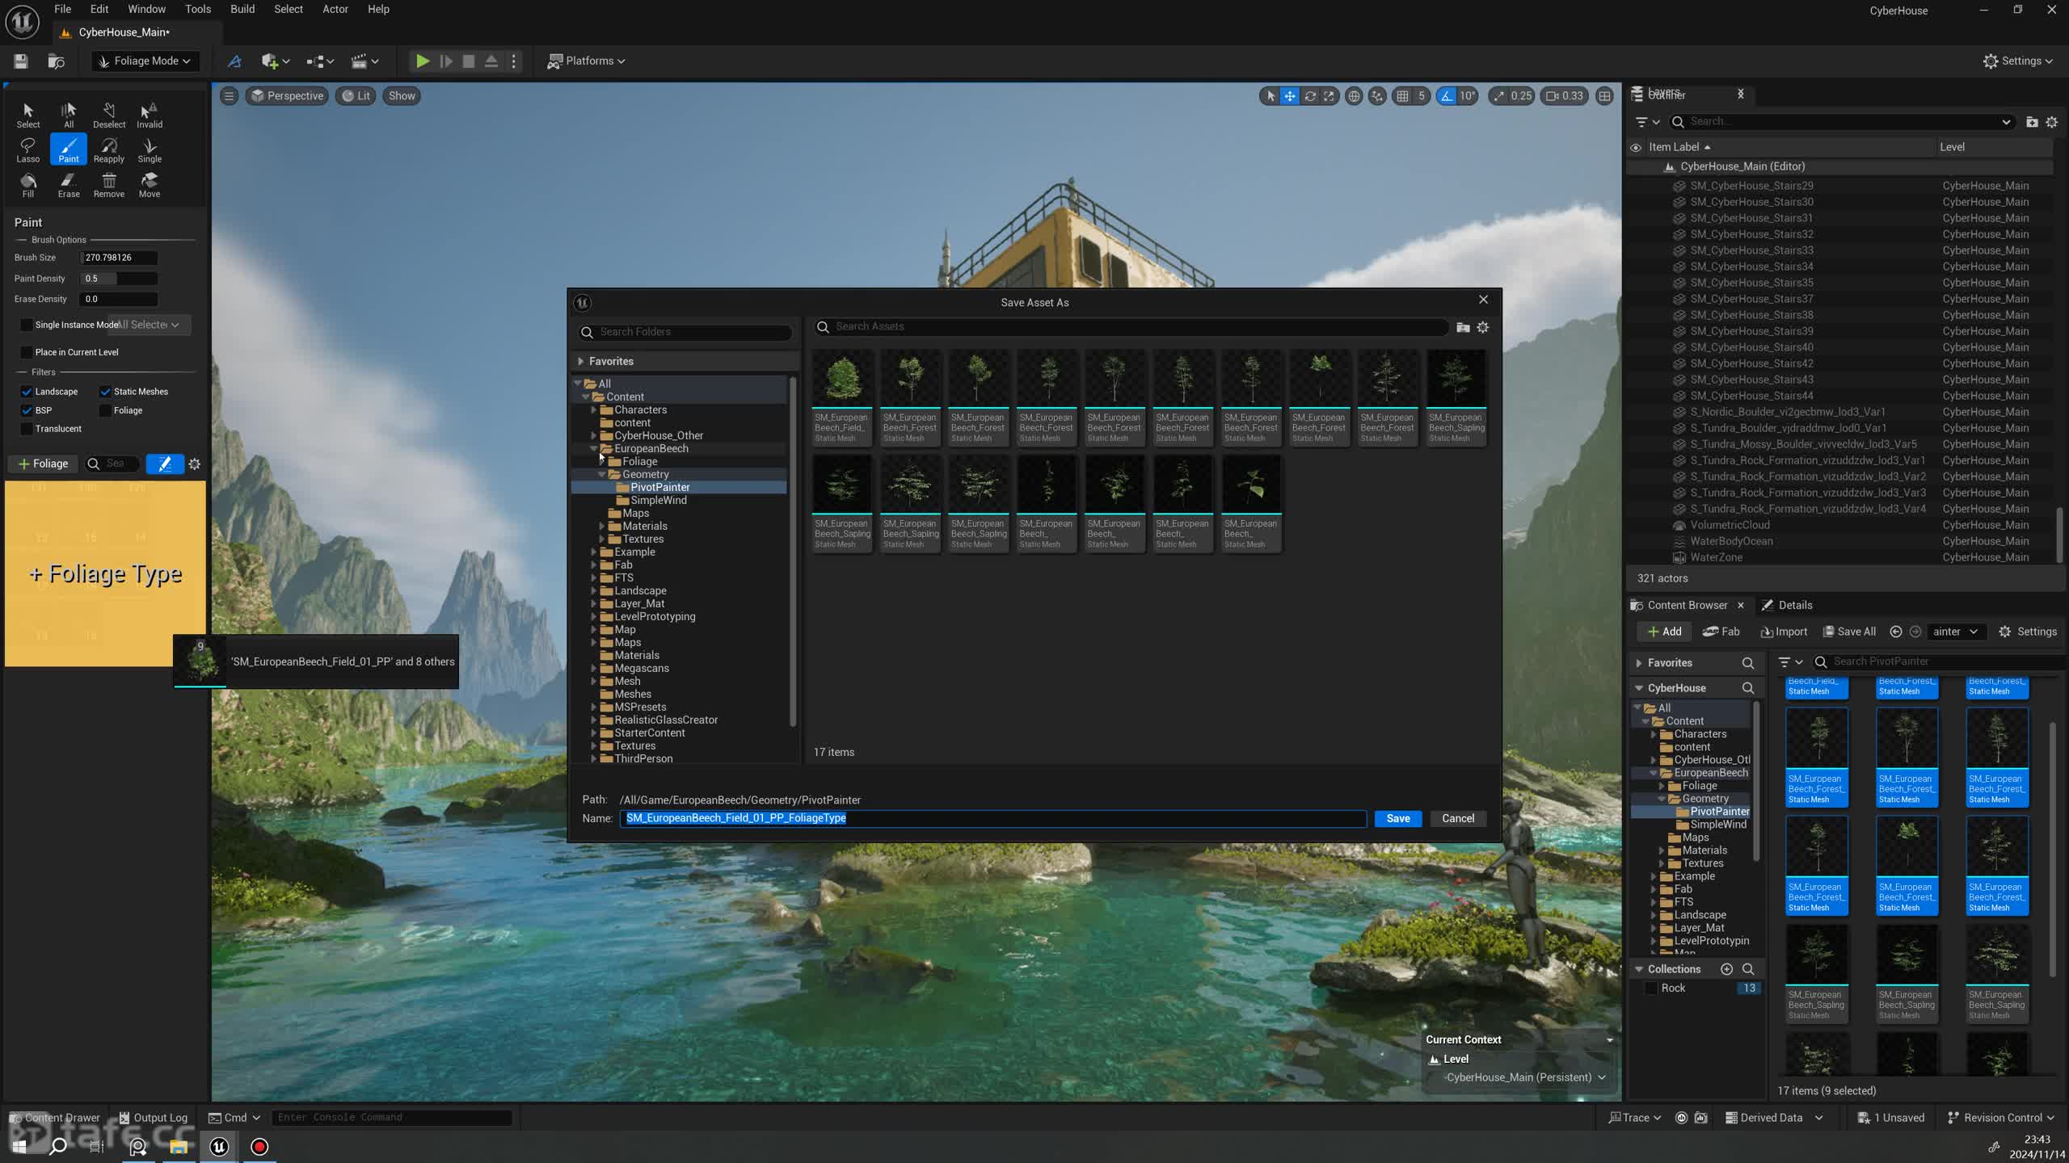The height and width of the screenshot is (1163, 2069).
Task: Enable Single Instance Mode checkbox
Action: pos(27,325)
